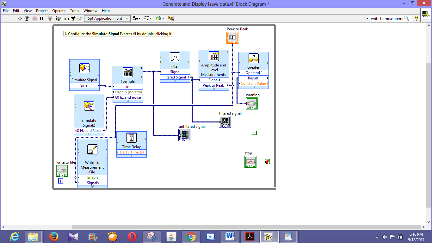This screenshot has width=432, height=243.
Task: Enable Highlight Execution light bulb
Action: click(50, 18)
